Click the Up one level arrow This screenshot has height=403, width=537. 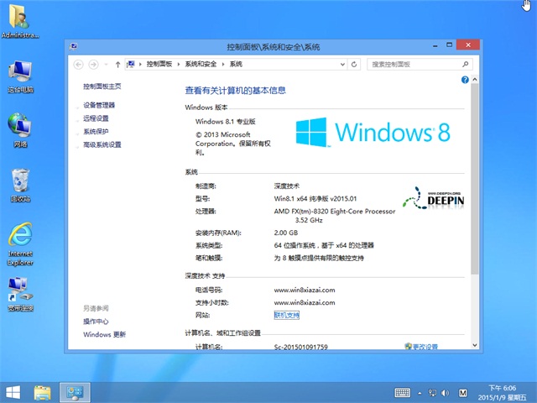(118, 64)
